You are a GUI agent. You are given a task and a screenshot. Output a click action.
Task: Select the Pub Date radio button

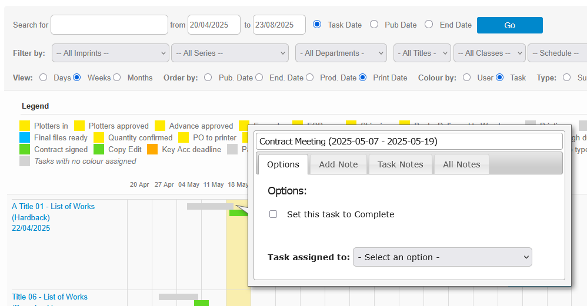point(374,24)
